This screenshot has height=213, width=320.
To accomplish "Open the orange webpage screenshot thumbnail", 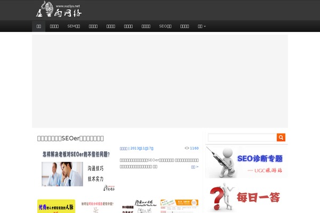I will pyautogui.click(x=179, y=206).
